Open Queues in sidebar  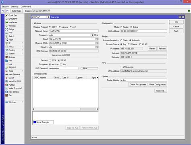pos(12,57)
